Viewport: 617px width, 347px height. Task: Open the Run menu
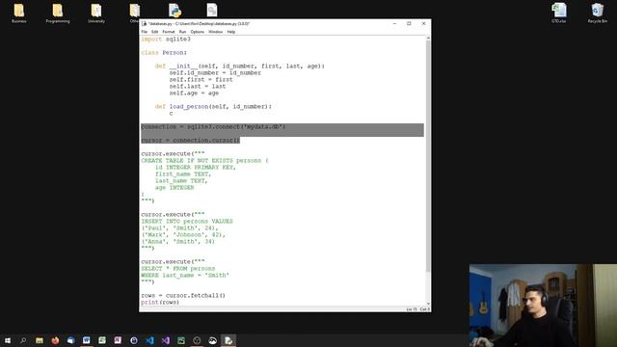point(182,32)
